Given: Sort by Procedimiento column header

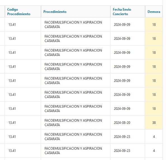Looking at the screenshot, I should [55, 12].
